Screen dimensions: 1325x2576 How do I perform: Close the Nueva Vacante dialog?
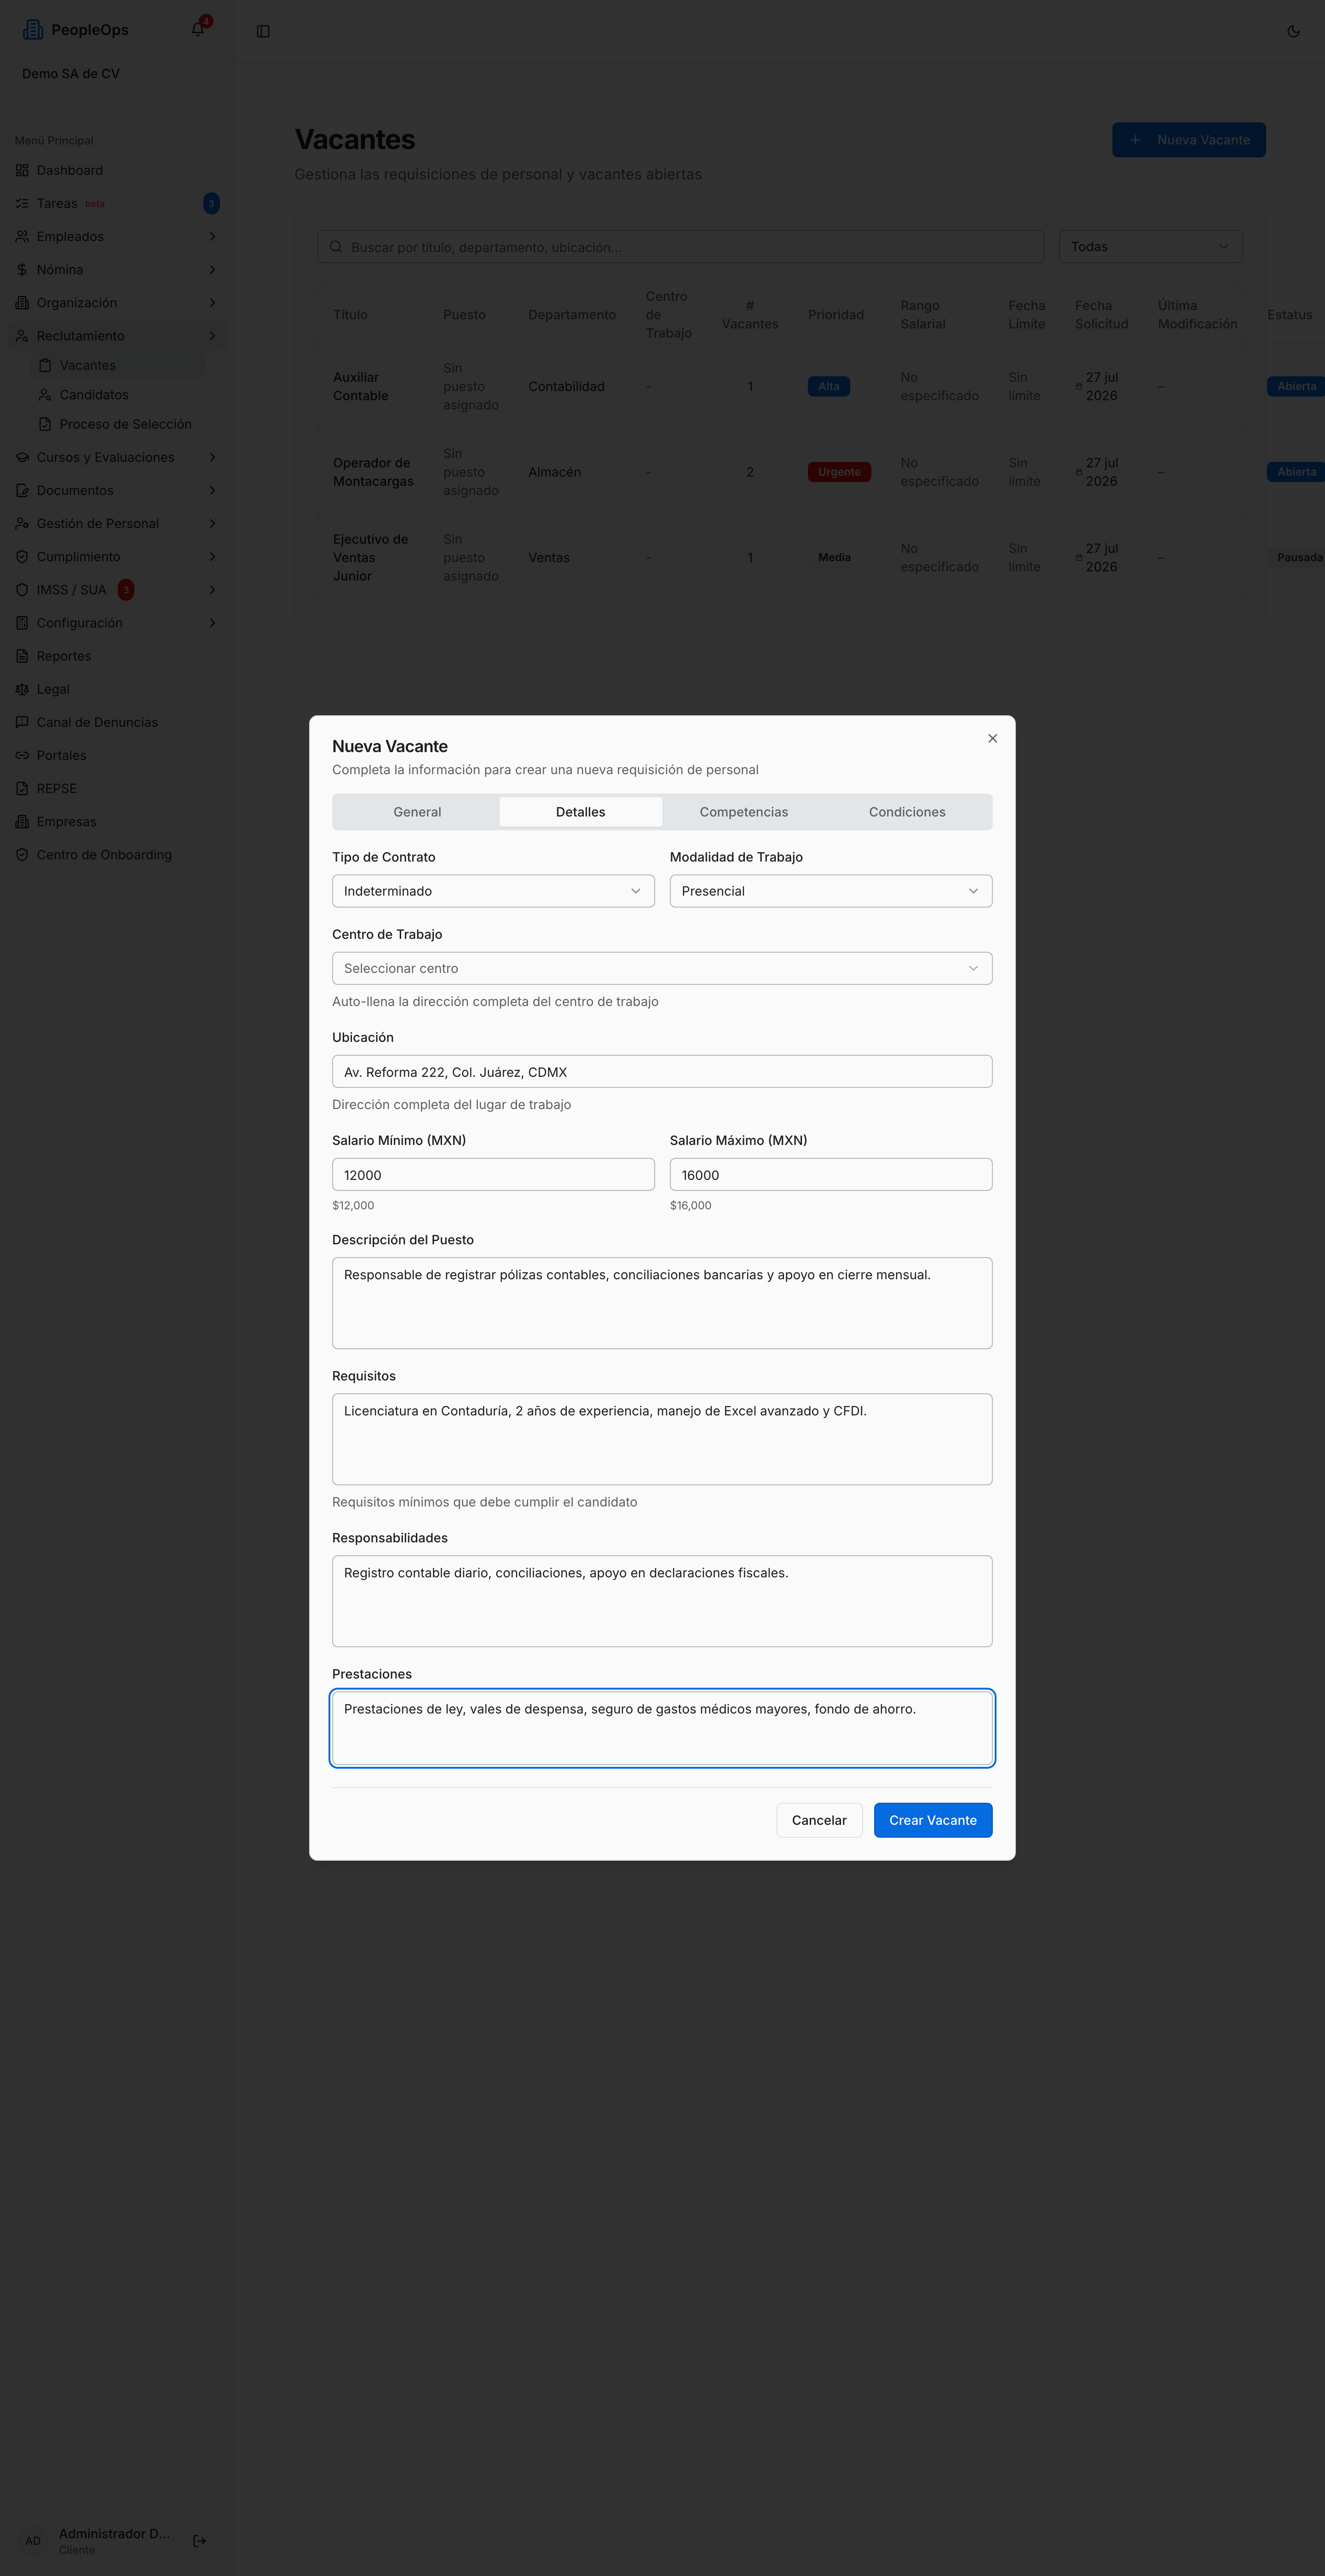click(992, 738)
